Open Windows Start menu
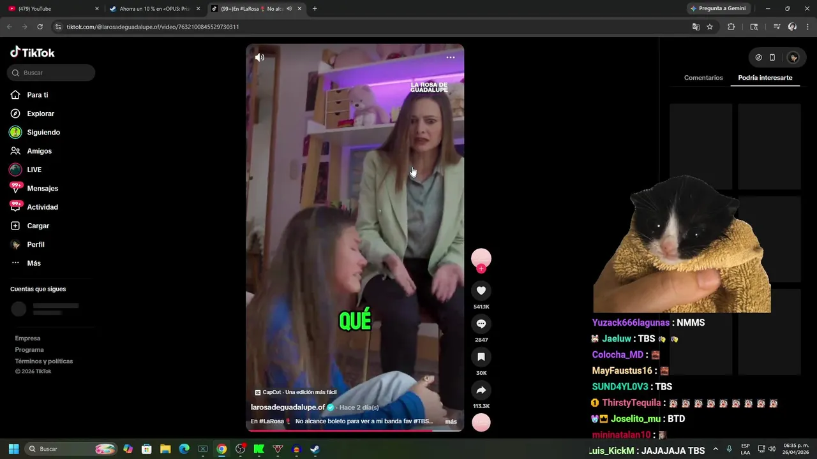The height and width of the screenshot is (459, 817). point(13,449)
